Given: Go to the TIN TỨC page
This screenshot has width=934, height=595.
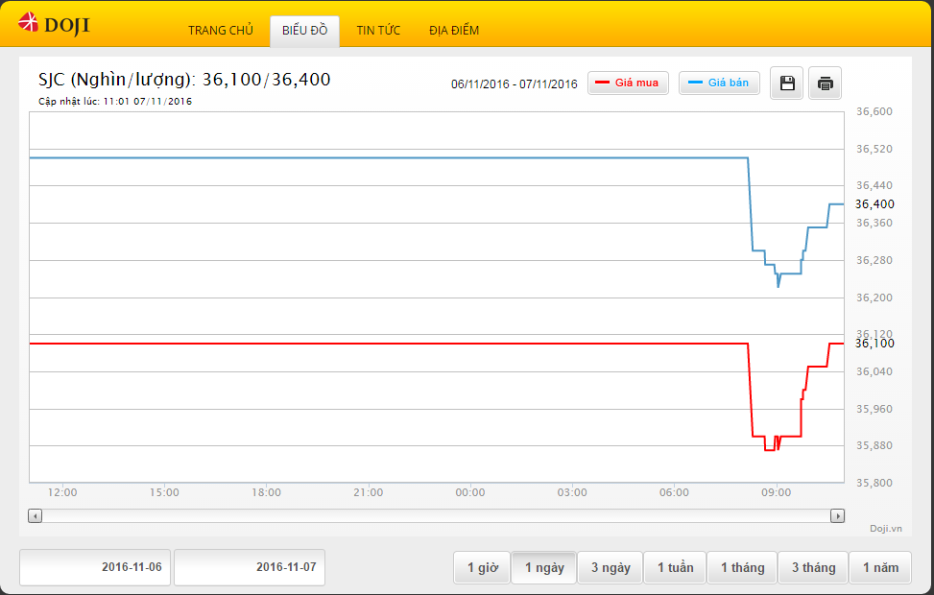Looking at the screenshot, I should point(378,31).
